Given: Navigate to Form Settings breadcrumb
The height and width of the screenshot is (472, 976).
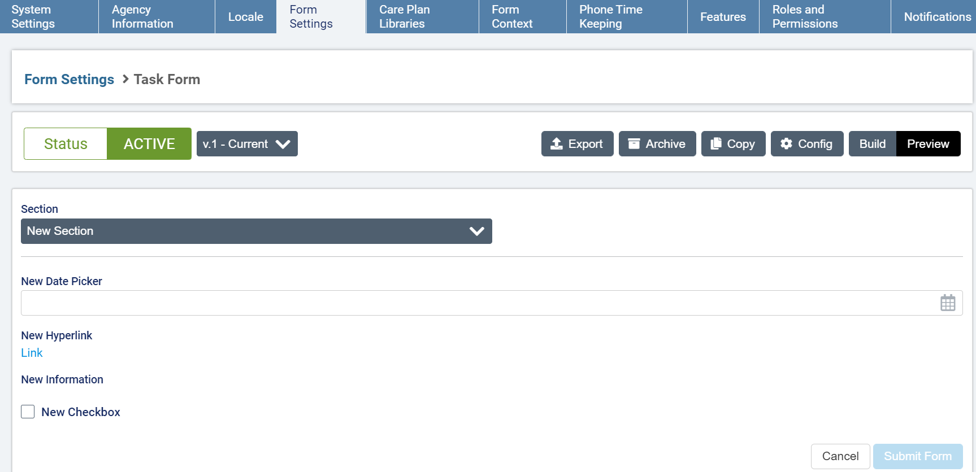Looking at the screenshot, I should [x=69, y=80].
